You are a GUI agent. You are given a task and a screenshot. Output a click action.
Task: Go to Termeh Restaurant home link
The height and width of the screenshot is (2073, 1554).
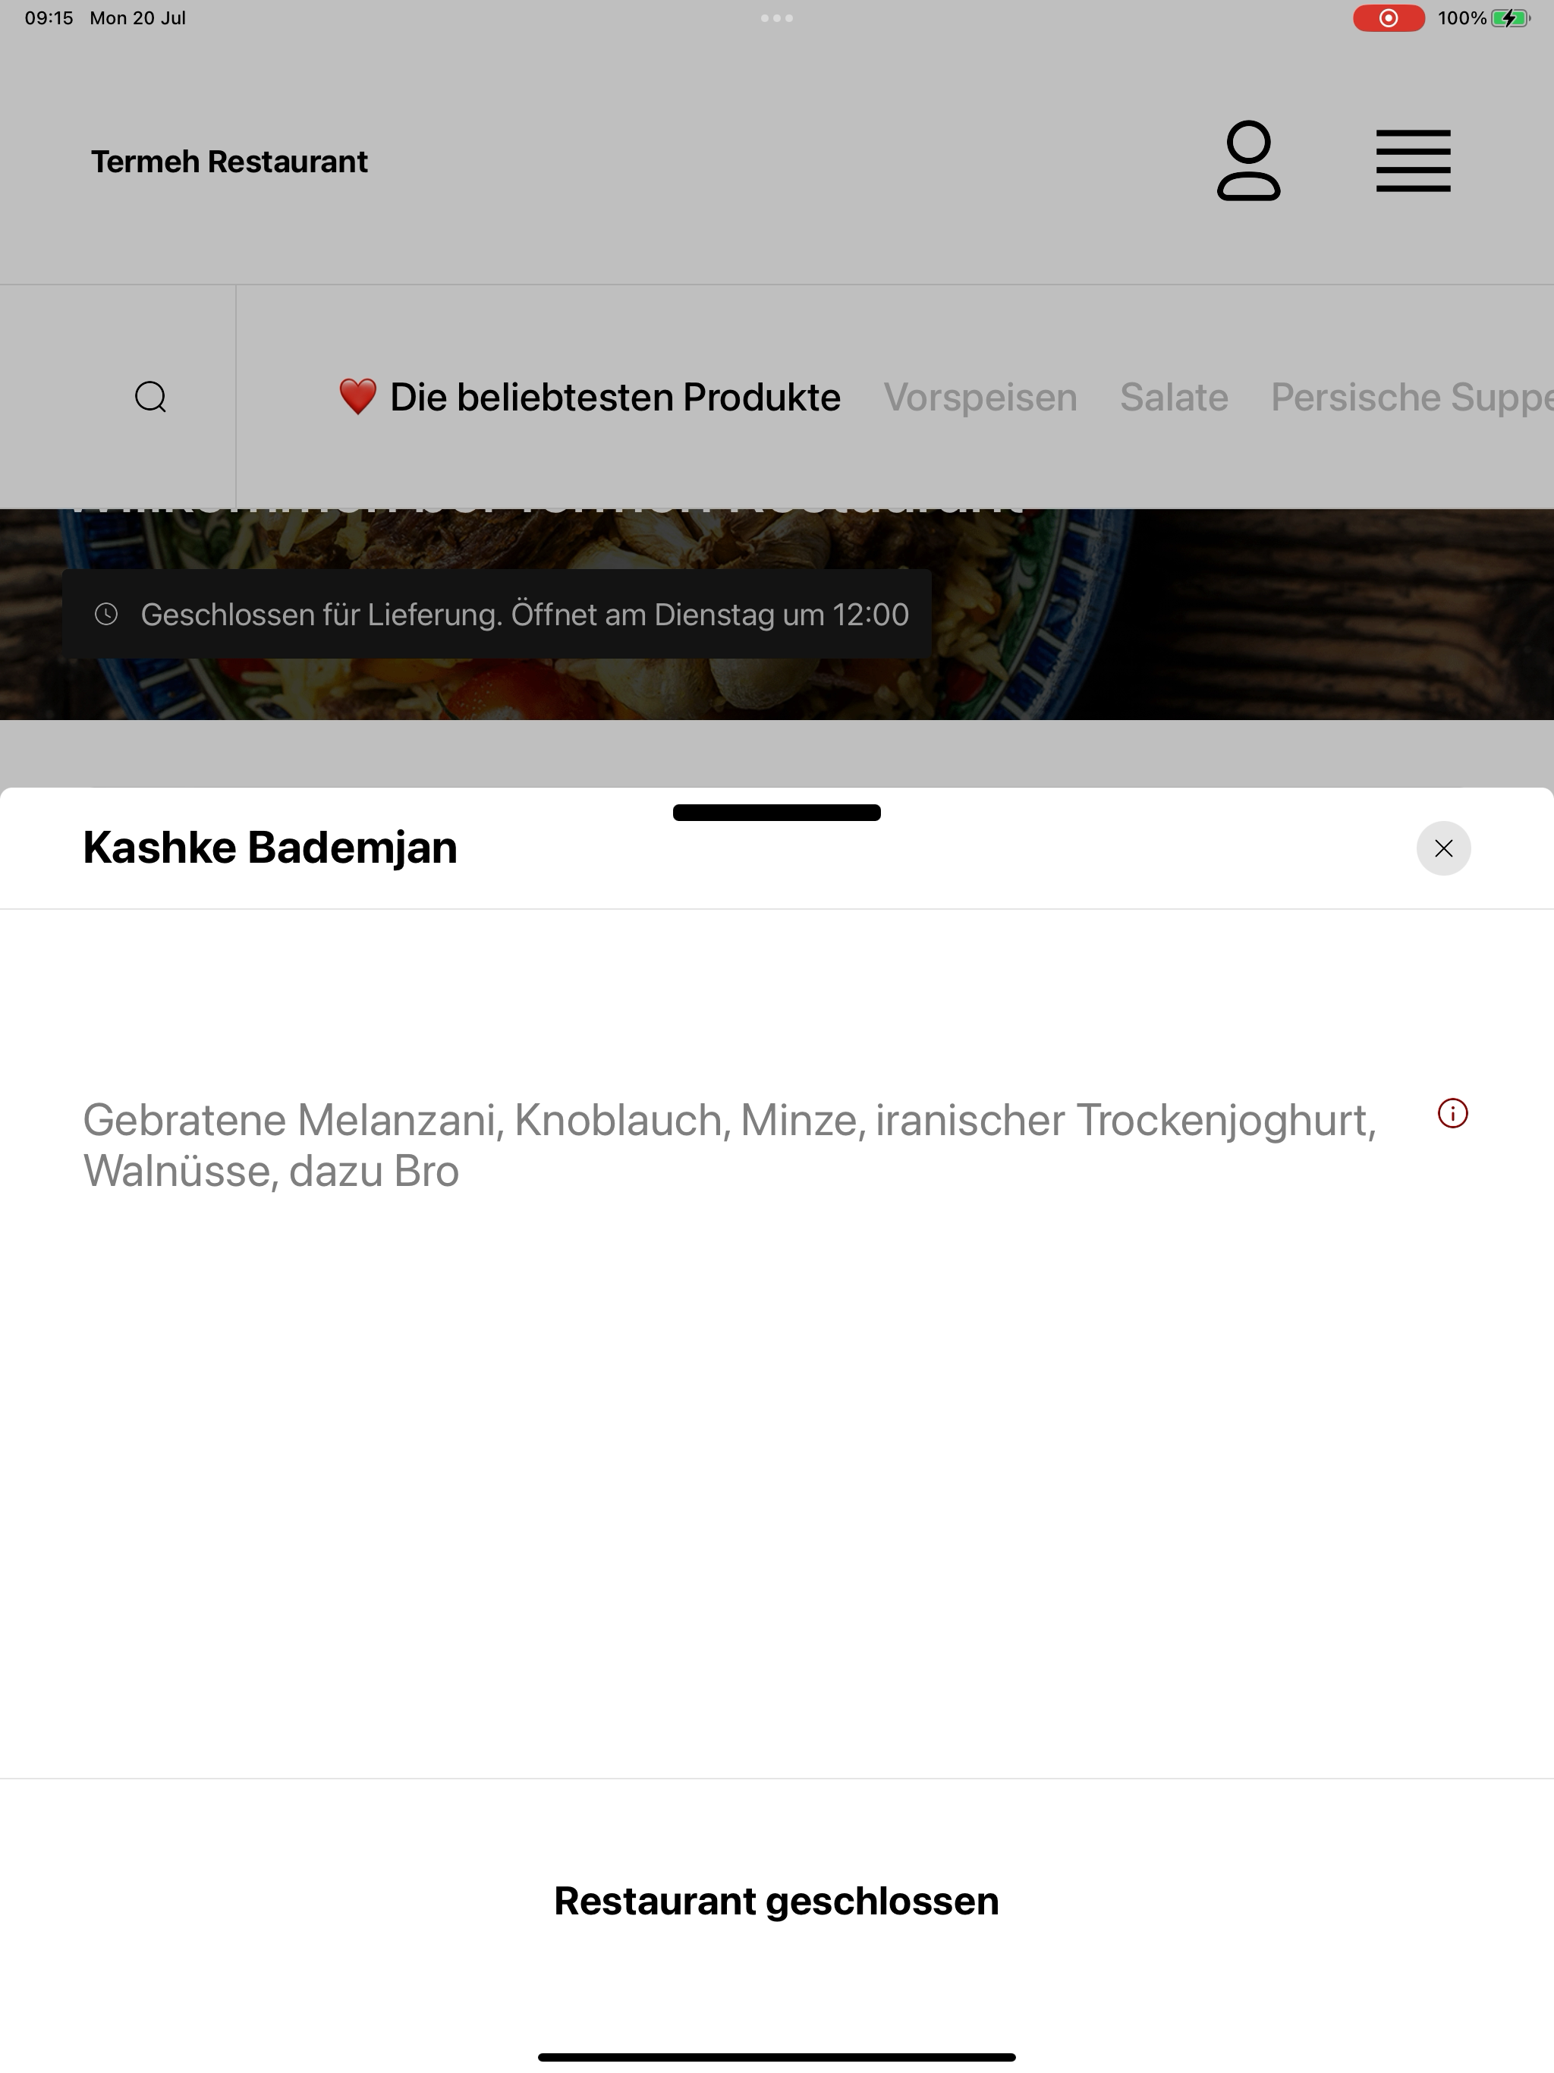click(x=230, y=161)
